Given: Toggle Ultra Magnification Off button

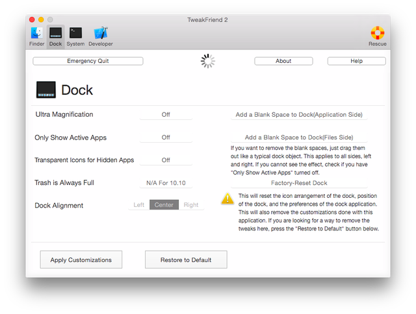Looking at the screenshot, I should coord(166,115).
